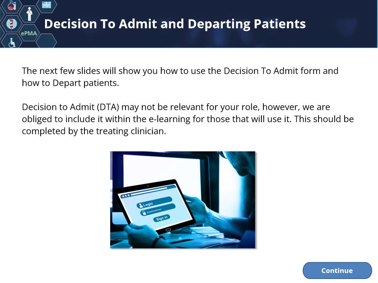Image resolution: width=378 pixels, height=283 pixels.
Task: Click the laboratory flask hexagon icon
Action: (11, 5)
